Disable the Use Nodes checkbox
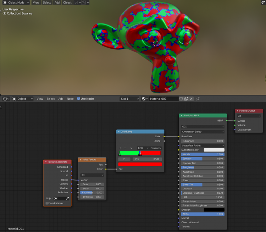 [x=79, y=99]
